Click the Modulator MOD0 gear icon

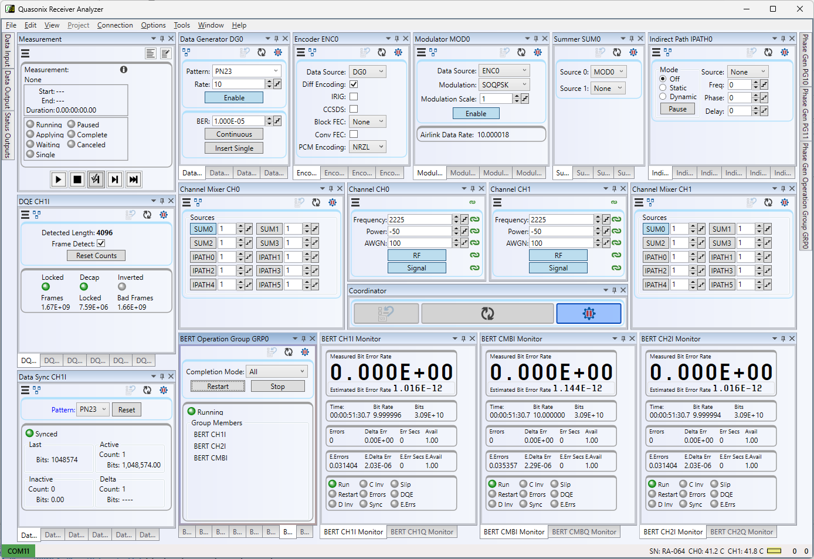click(x=538, y=52)
